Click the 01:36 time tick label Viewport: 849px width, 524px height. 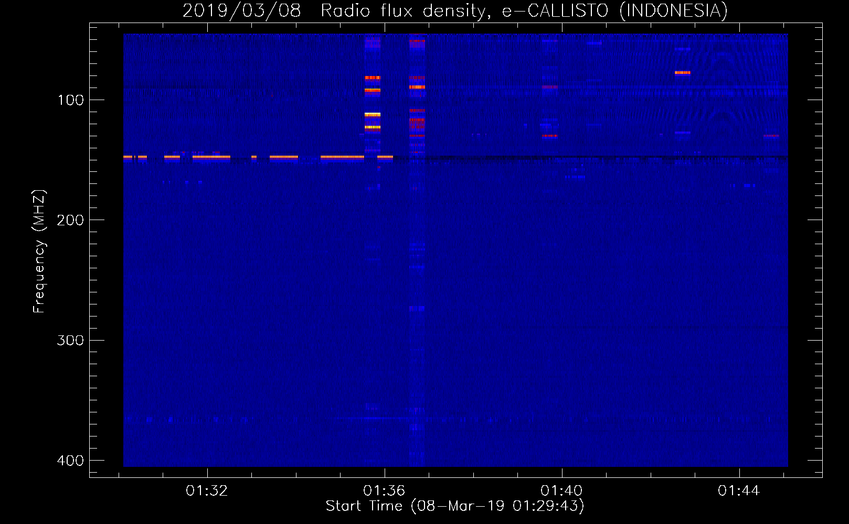click(384, 491)
